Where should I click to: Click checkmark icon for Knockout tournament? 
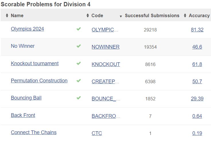pos(79,63)
